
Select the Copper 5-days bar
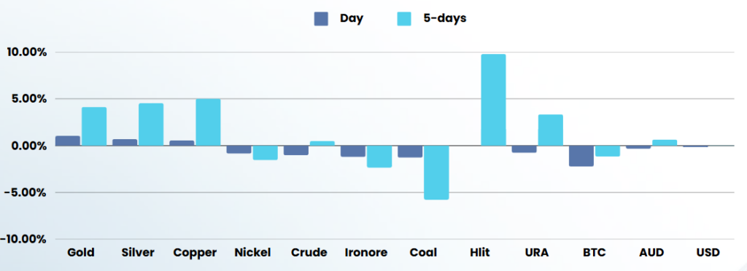click(x=208, y=122)
